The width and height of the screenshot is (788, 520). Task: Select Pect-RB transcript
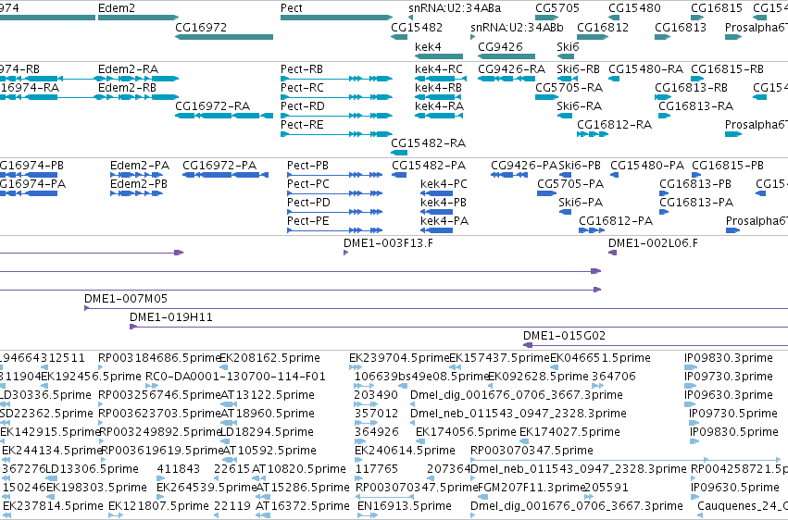point(336,79)
